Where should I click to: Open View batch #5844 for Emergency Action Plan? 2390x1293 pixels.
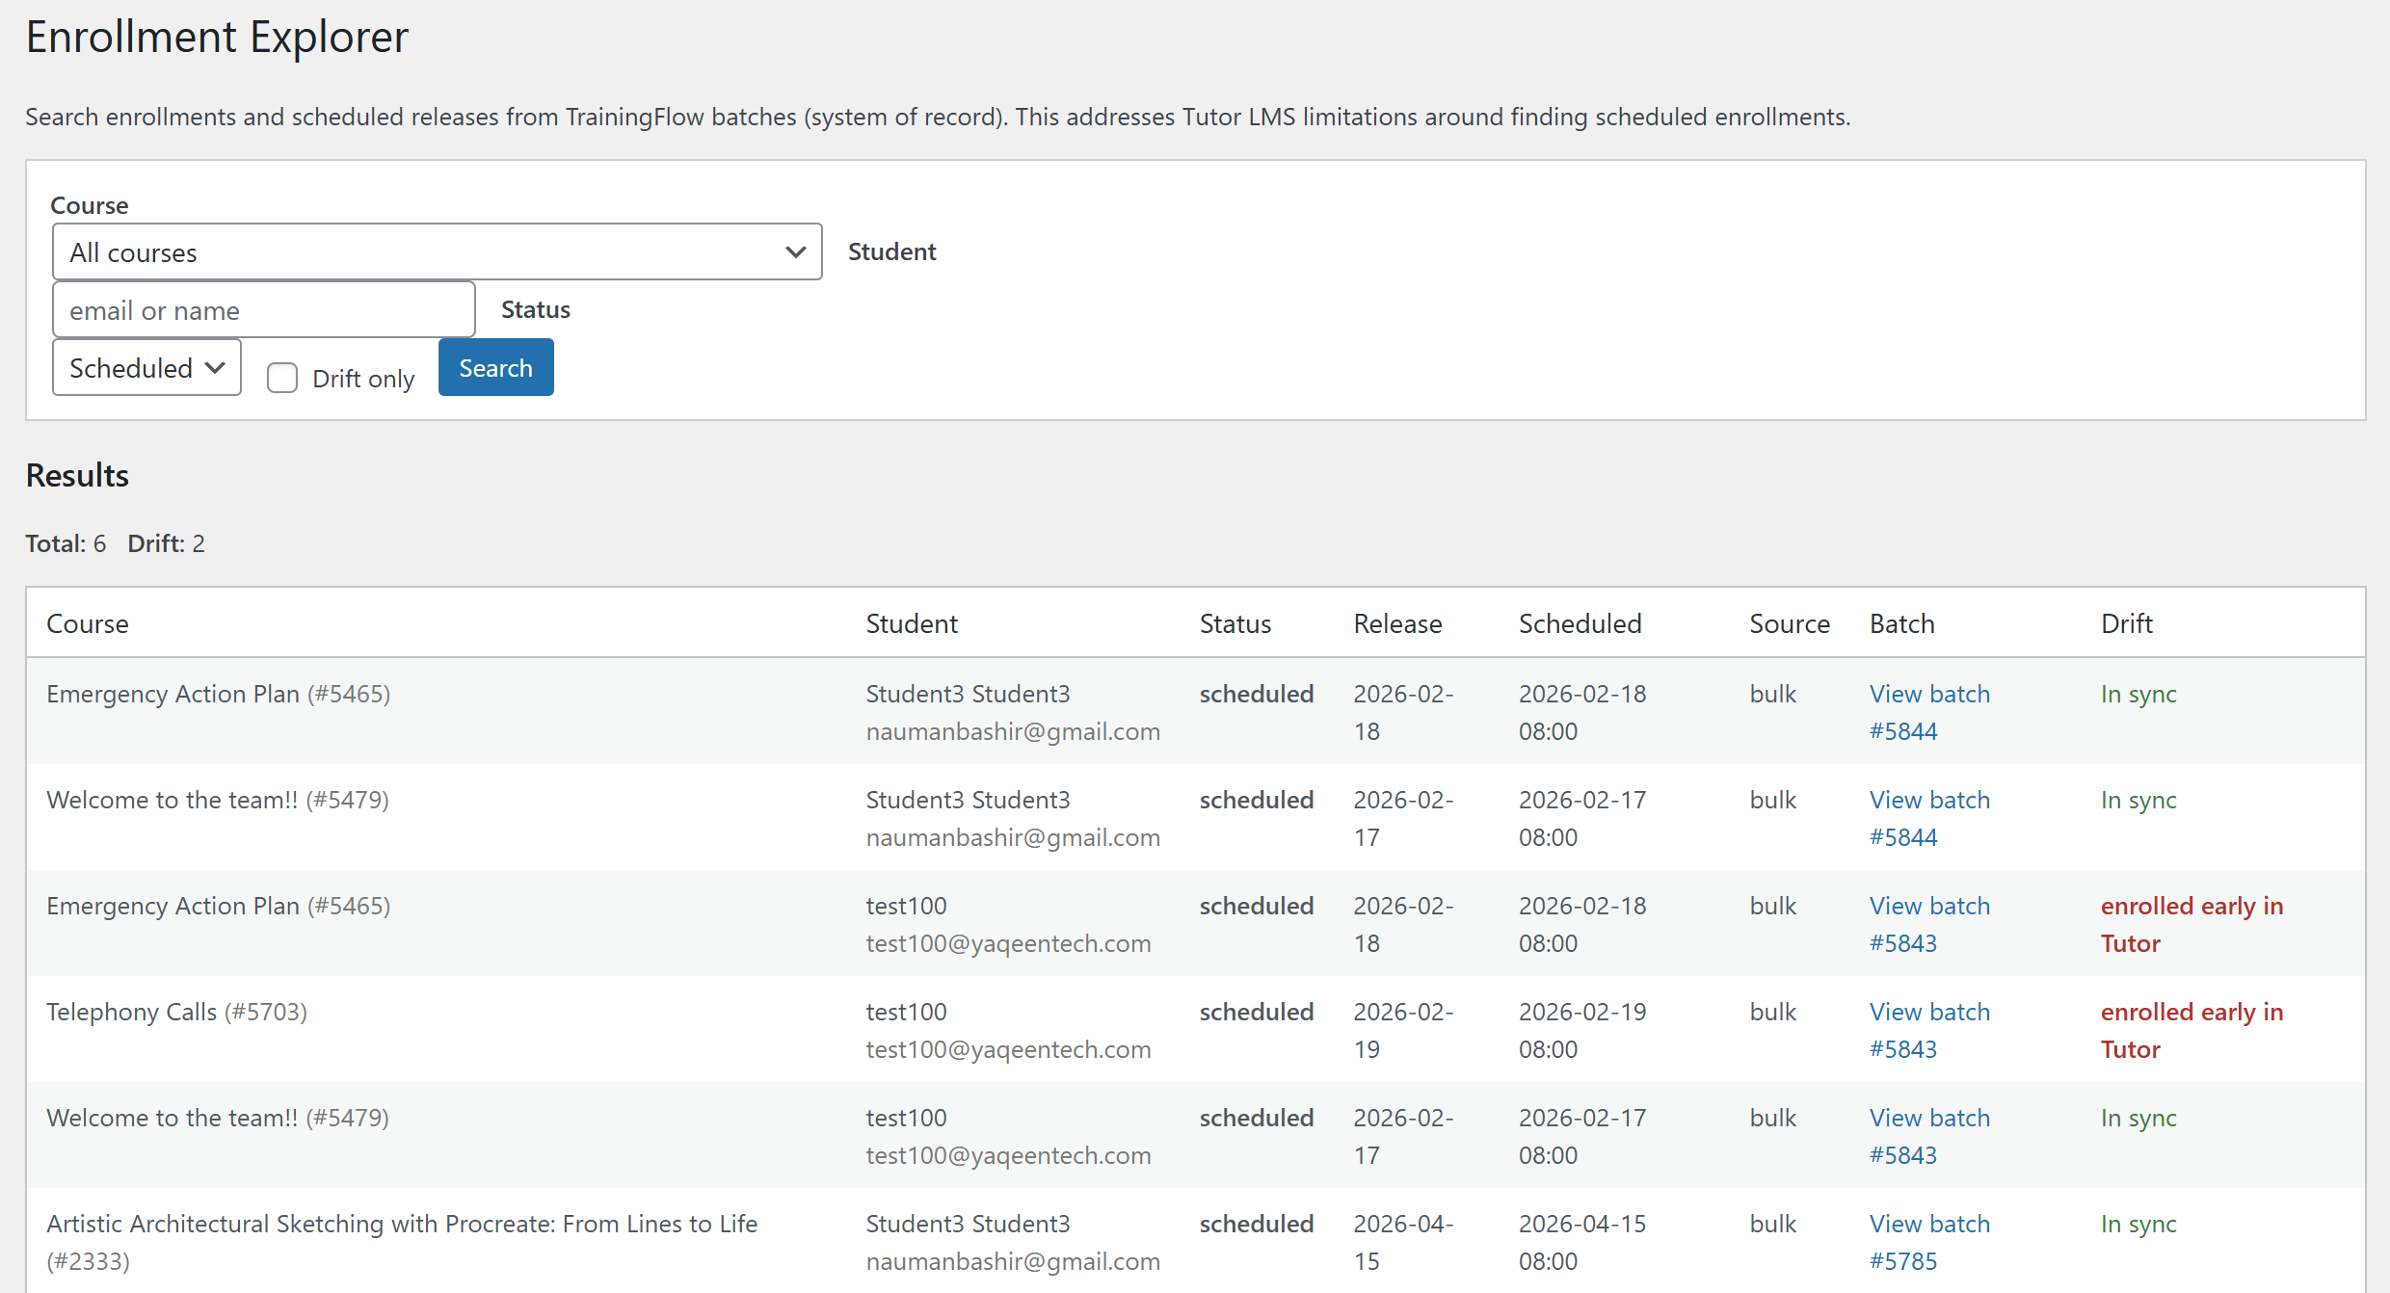coord(1928,712)
